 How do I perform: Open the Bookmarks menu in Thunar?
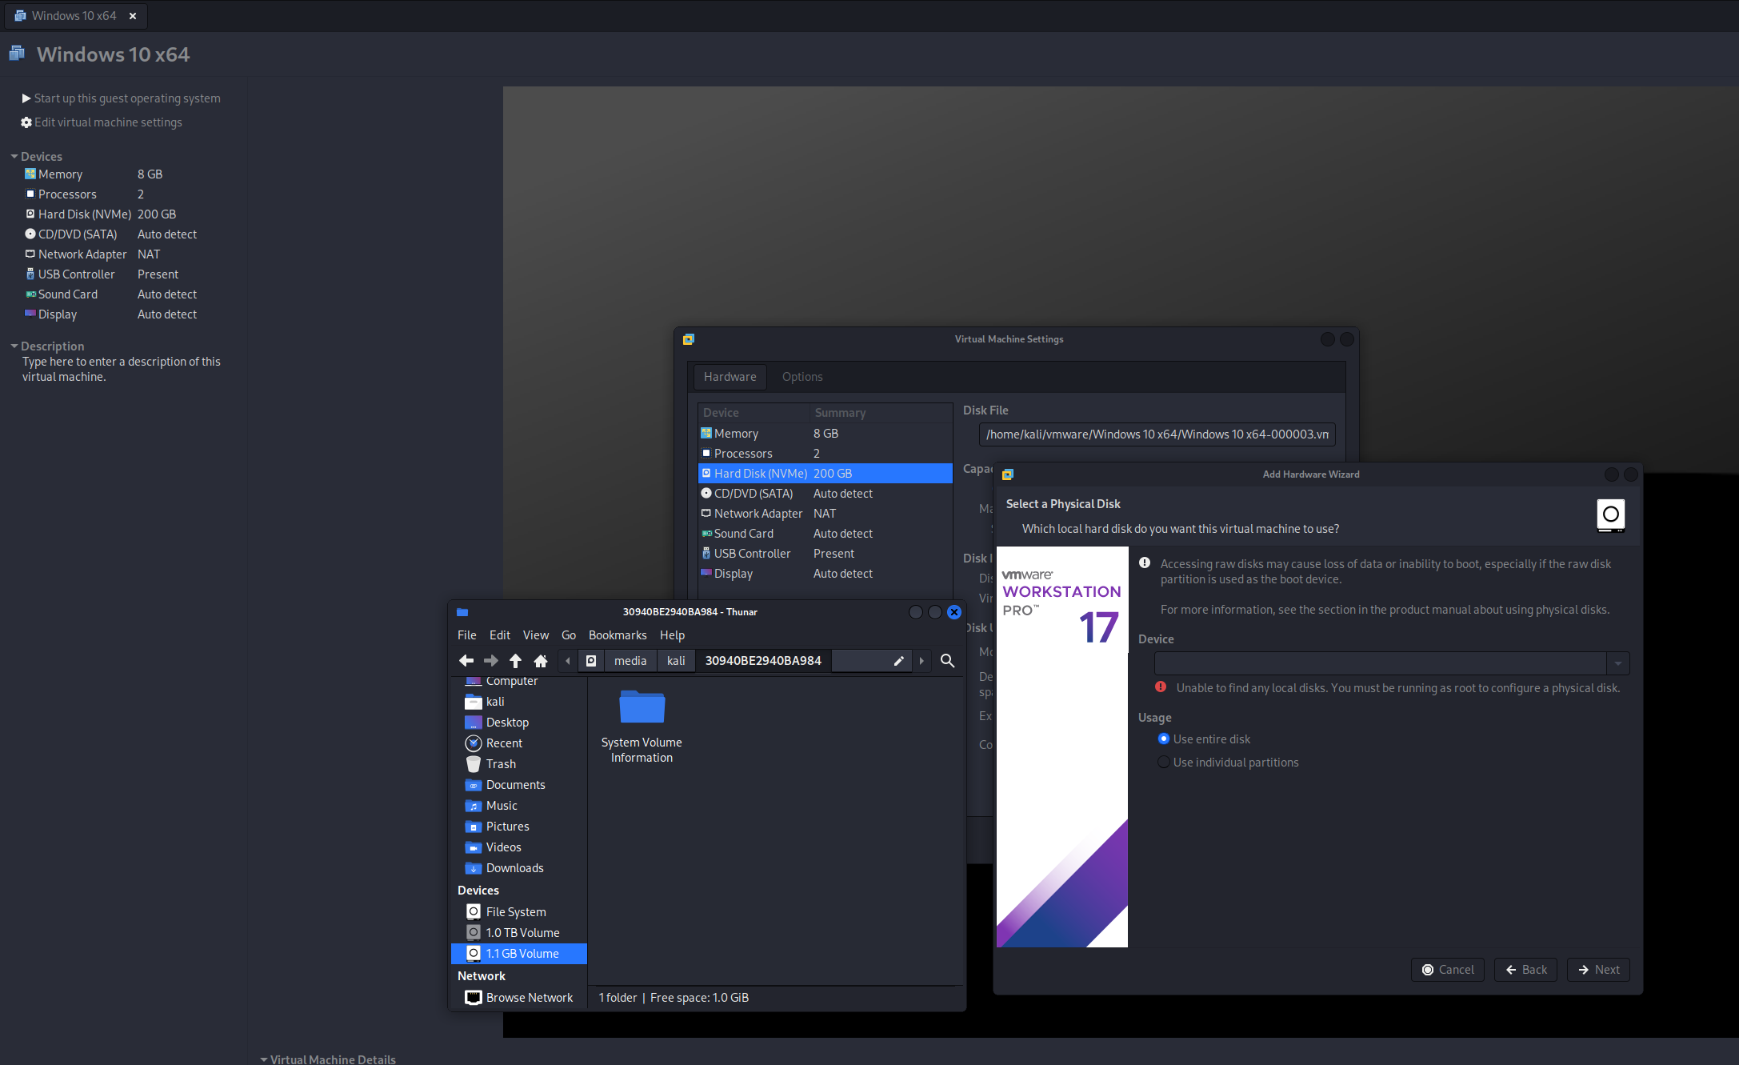tap(617, 635)
